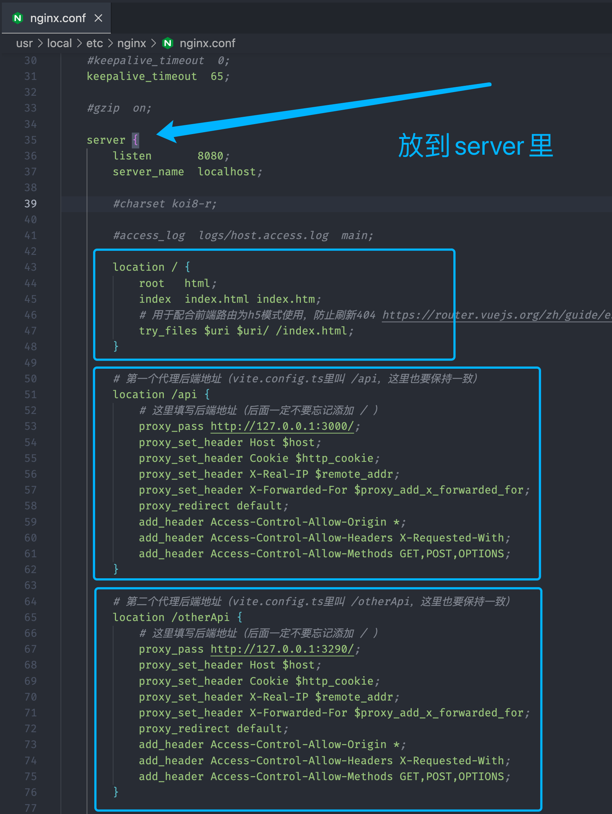
Task: Click 'listen' directive on line 36
Action: click(132, 156)
